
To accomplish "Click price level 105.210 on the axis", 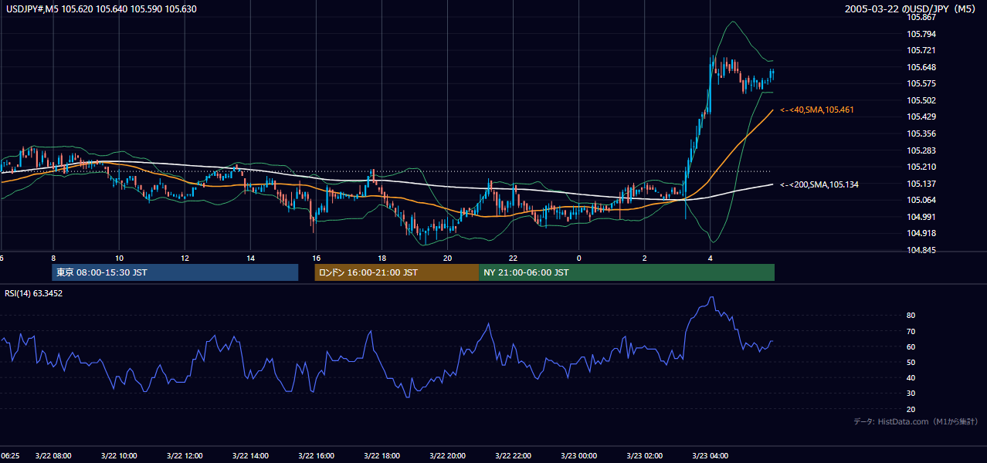I will click(x=920, y=167).
